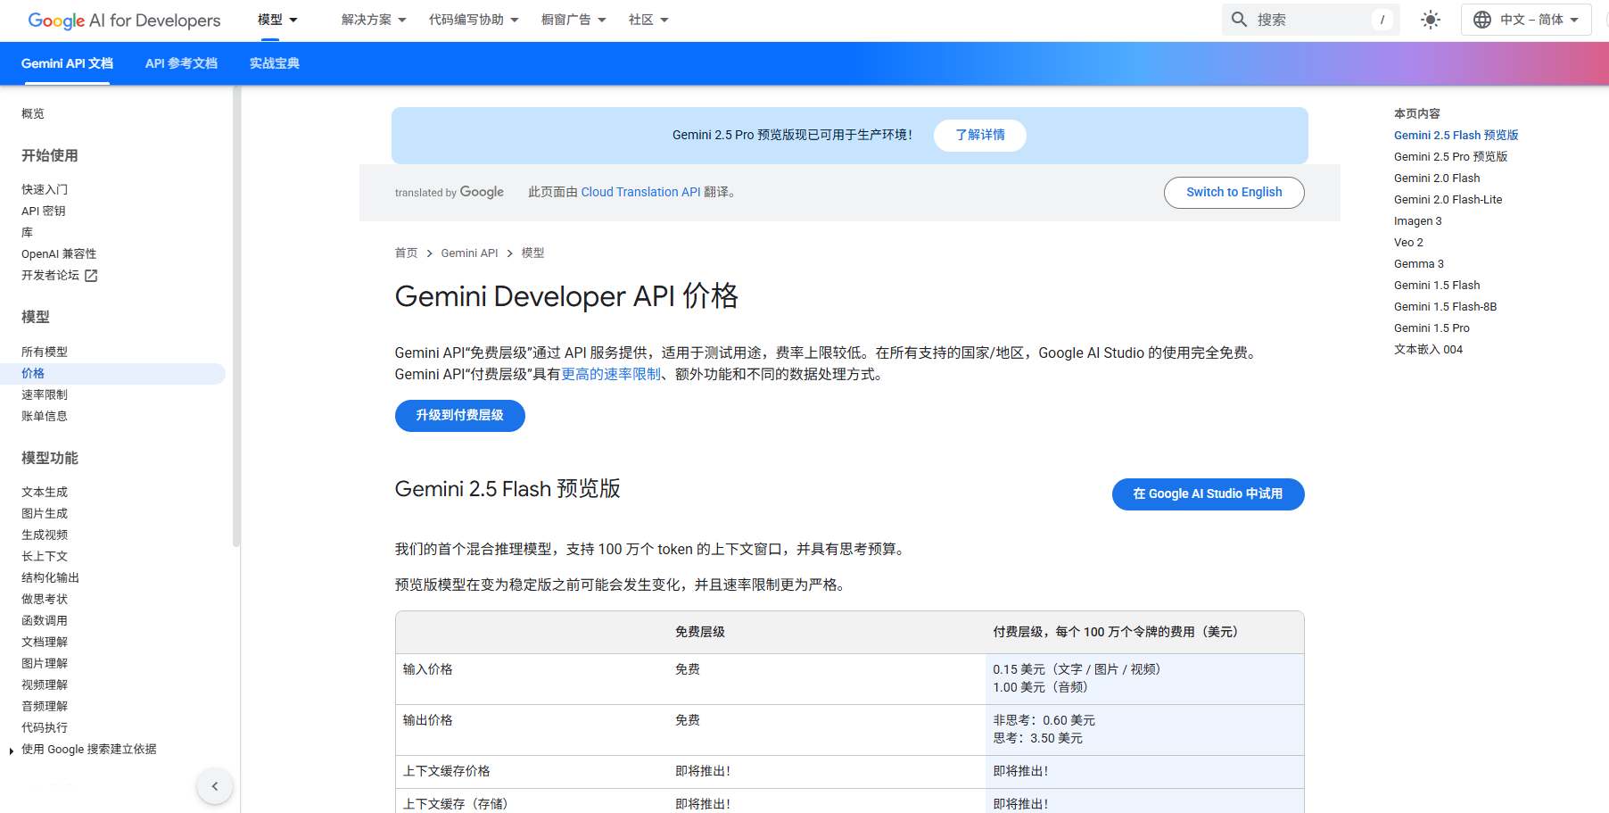Open the 更高的速率限制 link
This screenshot has height=813, width=1609.
[x=611, y=375]
